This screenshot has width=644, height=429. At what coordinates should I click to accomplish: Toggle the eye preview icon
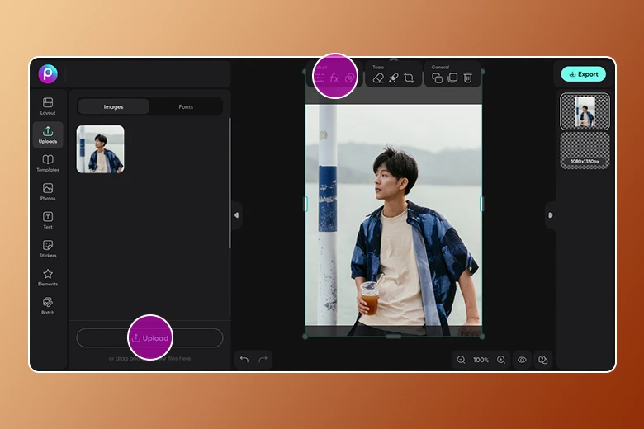tap(522, 360)
